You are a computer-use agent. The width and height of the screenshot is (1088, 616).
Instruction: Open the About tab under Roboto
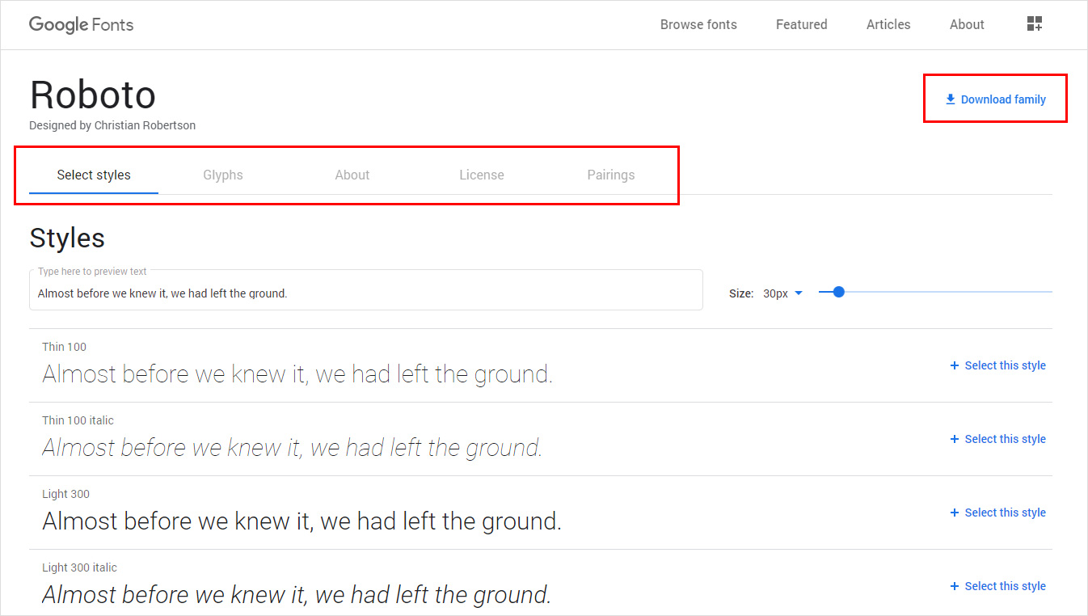(352, 175)
